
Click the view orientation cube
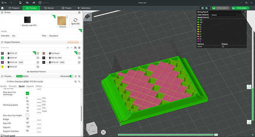tap(92, 128)
